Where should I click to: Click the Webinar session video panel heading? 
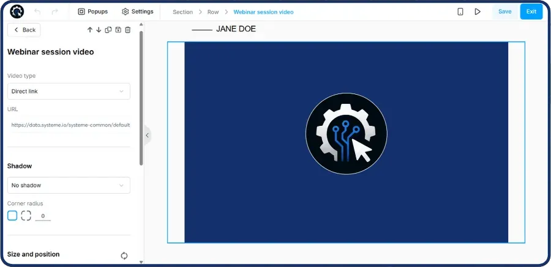coord(51,52)
